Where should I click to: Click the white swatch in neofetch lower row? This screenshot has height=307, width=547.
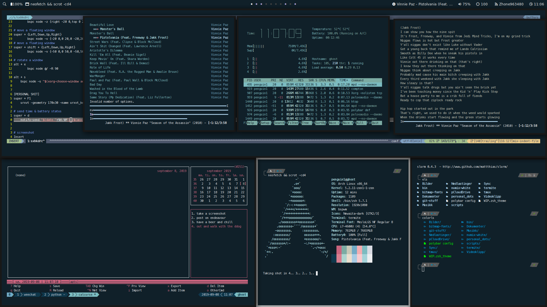coord(370,258)
